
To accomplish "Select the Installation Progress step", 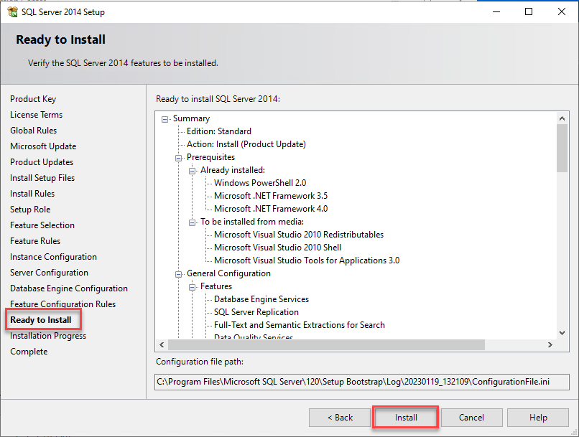I will [48, 336].
